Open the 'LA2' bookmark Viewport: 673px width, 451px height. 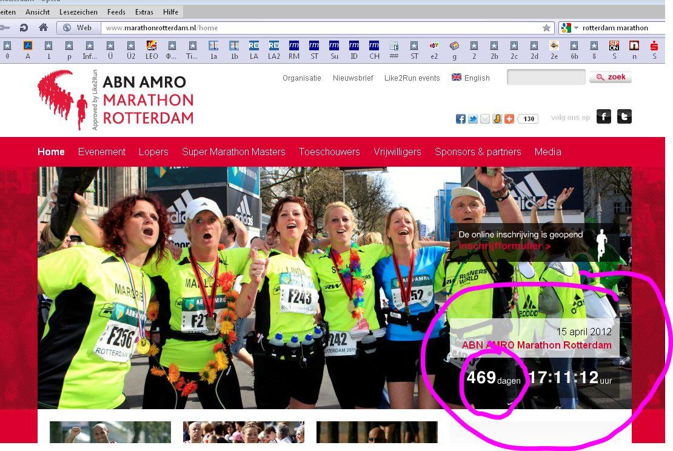pos(274,50)
